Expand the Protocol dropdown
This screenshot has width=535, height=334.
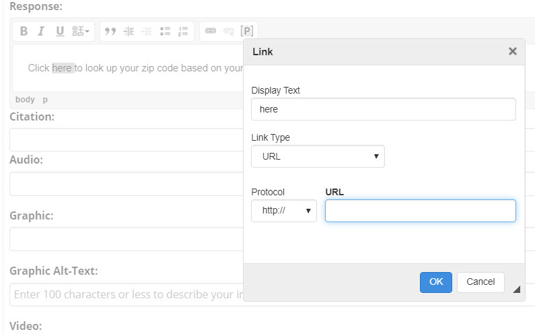[283, 211]
